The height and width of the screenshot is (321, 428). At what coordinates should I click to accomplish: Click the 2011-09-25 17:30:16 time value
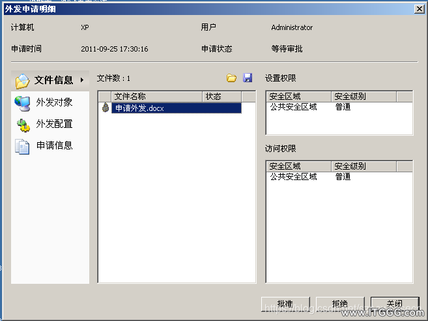(x=115, y=49)
